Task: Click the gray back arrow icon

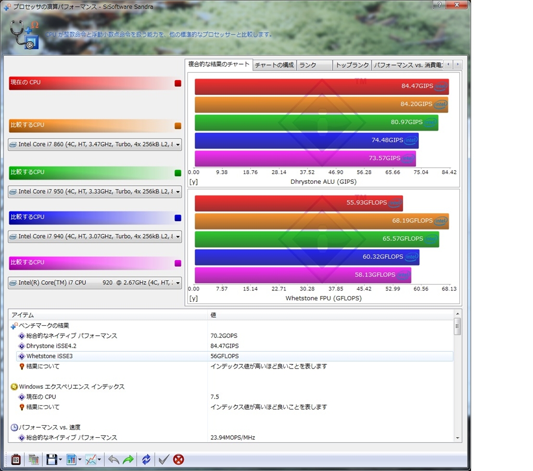Action: [x=113, y=460]
